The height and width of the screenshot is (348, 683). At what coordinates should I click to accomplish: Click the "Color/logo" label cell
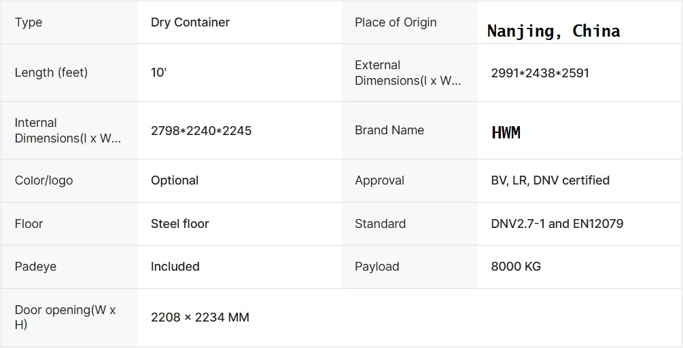click(43, 180)
